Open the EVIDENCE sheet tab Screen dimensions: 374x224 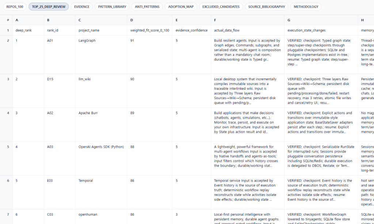(x=81, y=7)
